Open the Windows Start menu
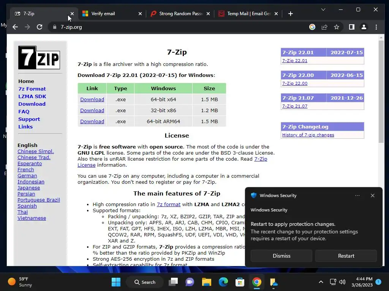Viewport: 389px width, 291px height. 116,282
